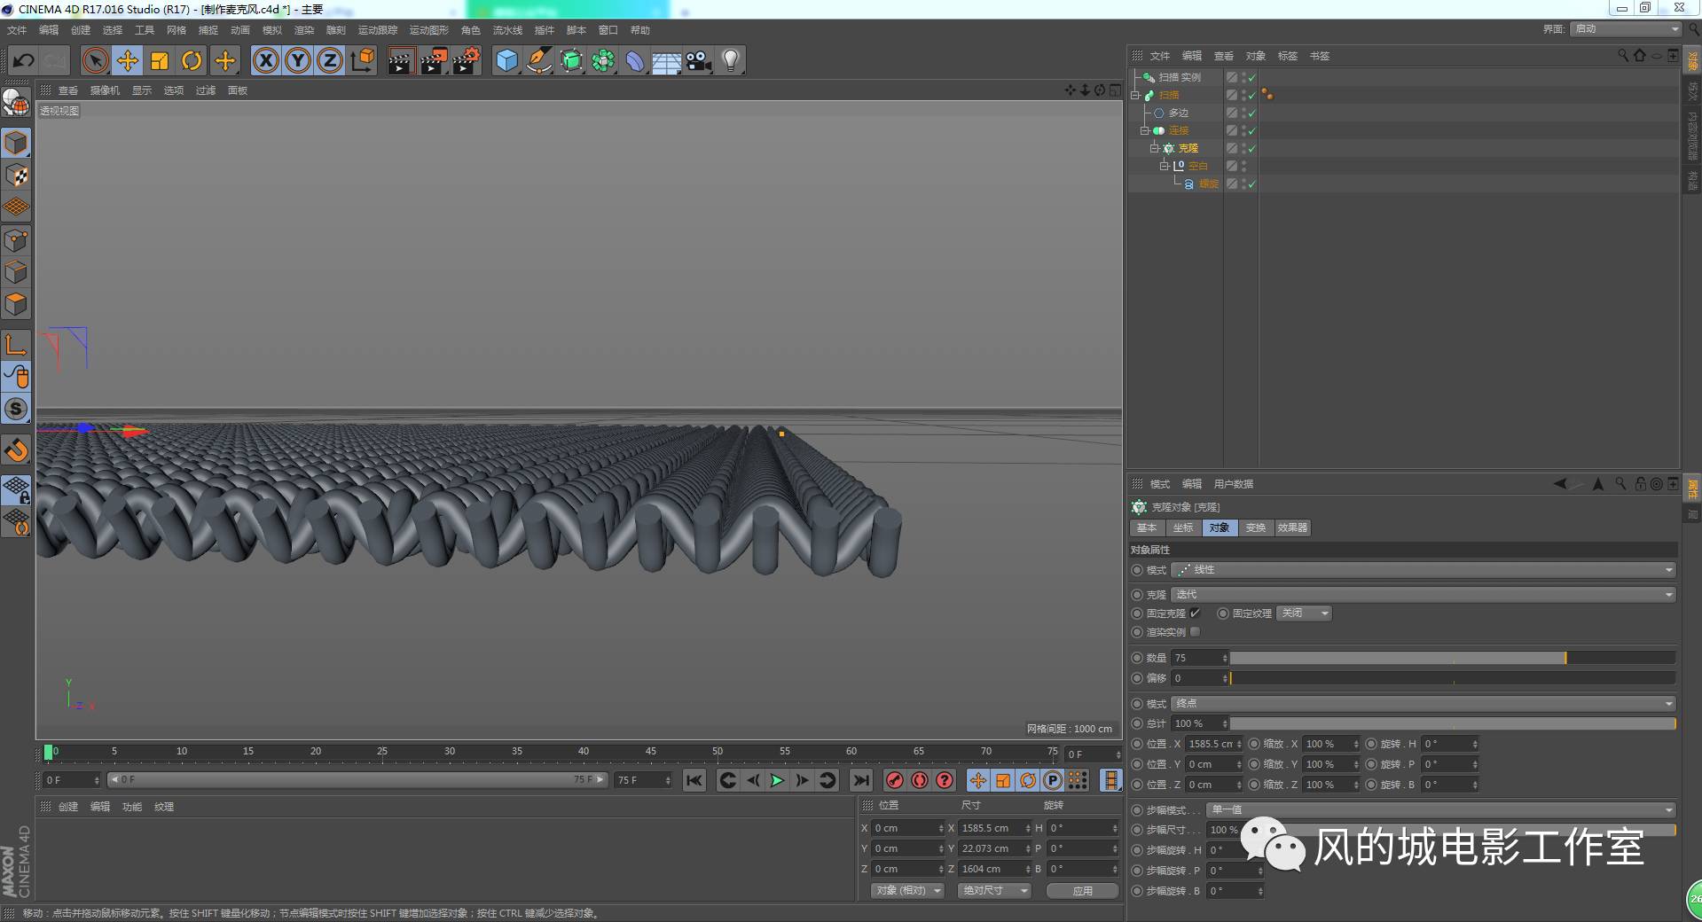
Task: Toggle the green enable checkmark of 螺旋 object
Action: click(x=1251, y=184)
